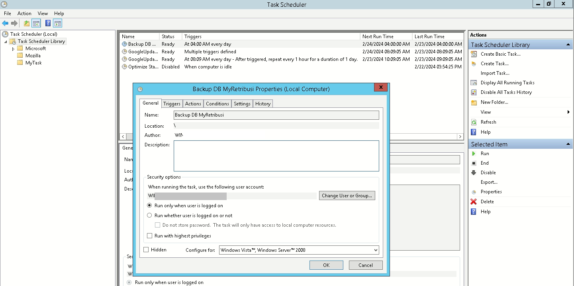This screenshot has height=286, width=574.
Task: Collapse the Selected Item section
Action: [568, 144]
